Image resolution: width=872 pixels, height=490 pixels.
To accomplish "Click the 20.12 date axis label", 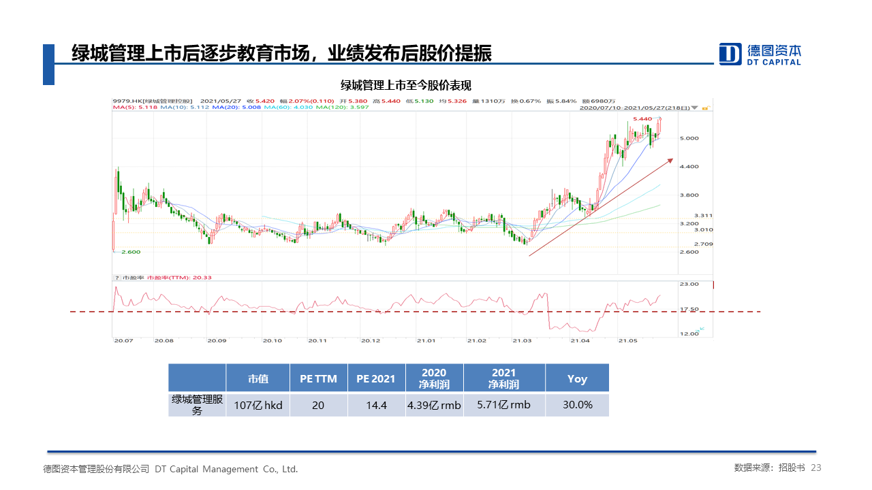I will click(371, 340).
